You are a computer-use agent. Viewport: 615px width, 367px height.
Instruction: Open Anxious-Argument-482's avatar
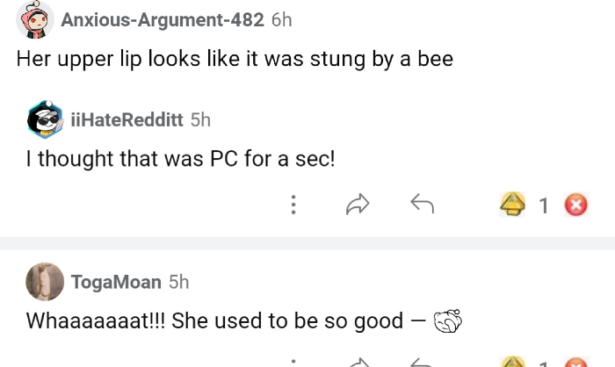tap(34, 20)
